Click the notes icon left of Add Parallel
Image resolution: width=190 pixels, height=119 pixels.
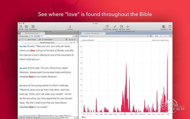point(66,40)
